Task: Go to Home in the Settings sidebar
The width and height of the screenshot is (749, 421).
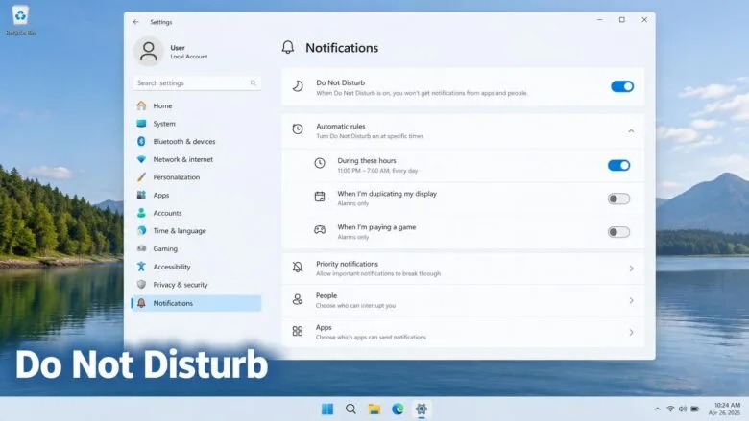Action: click(196, 105)
